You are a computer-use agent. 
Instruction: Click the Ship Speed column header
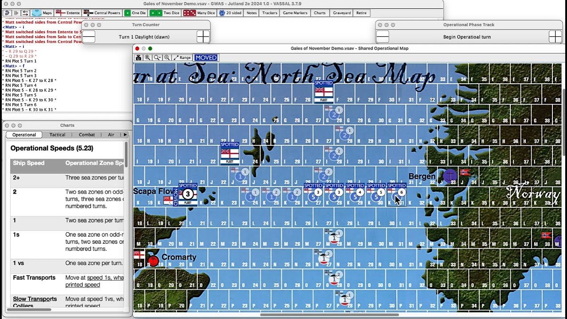29,163
